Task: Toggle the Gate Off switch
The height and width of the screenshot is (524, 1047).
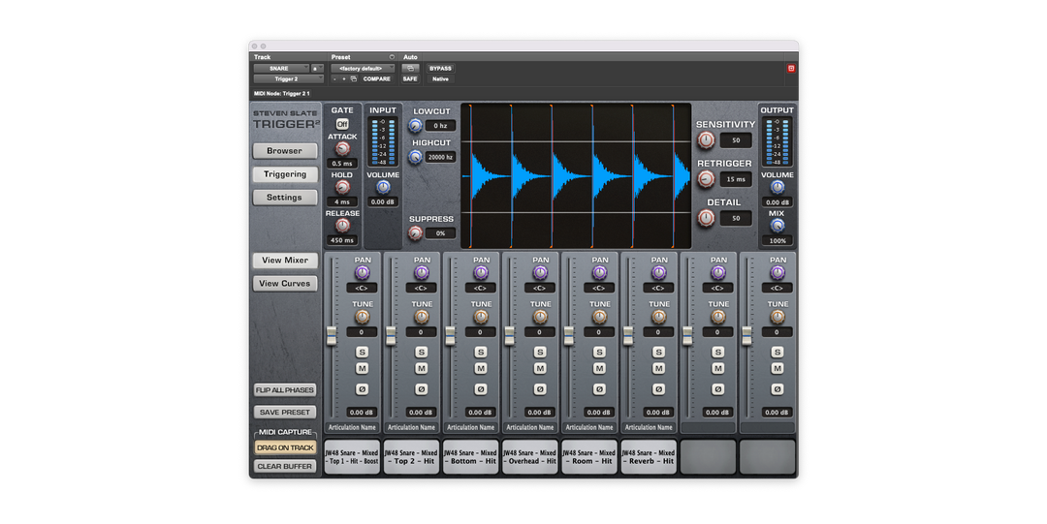Action: 342,124
